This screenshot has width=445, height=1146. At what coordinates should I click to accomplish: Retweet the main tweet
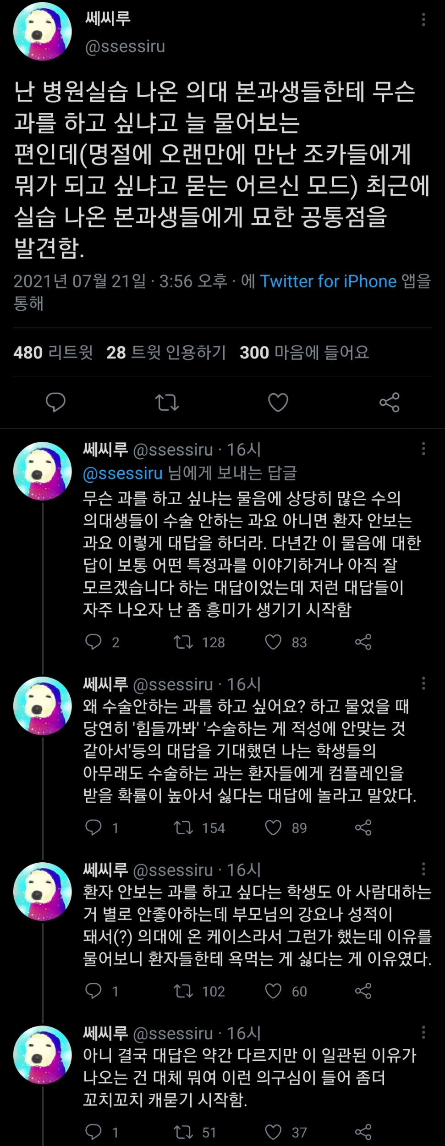167,402
